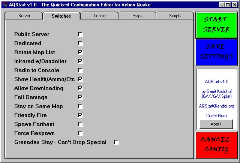Image resolution: width=240 pixels, height=163 pixels.
Task: Open the Scripts tab
Action: pos(175,16)
